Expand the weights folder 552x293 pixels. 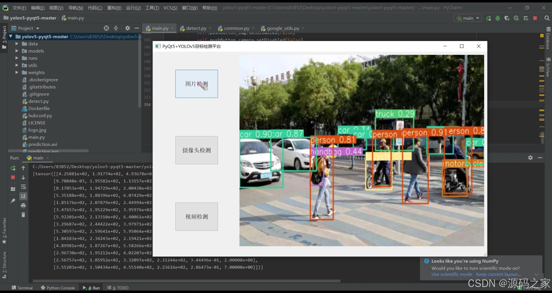click(x=17, y=72)
